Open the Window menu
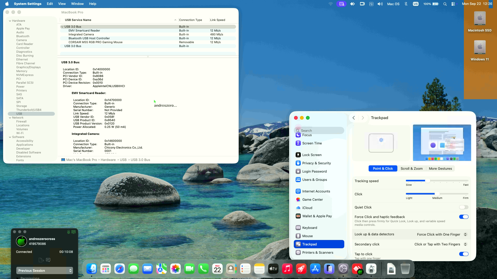This screenshot has height=279, width=497. click(x=77, y=4)
